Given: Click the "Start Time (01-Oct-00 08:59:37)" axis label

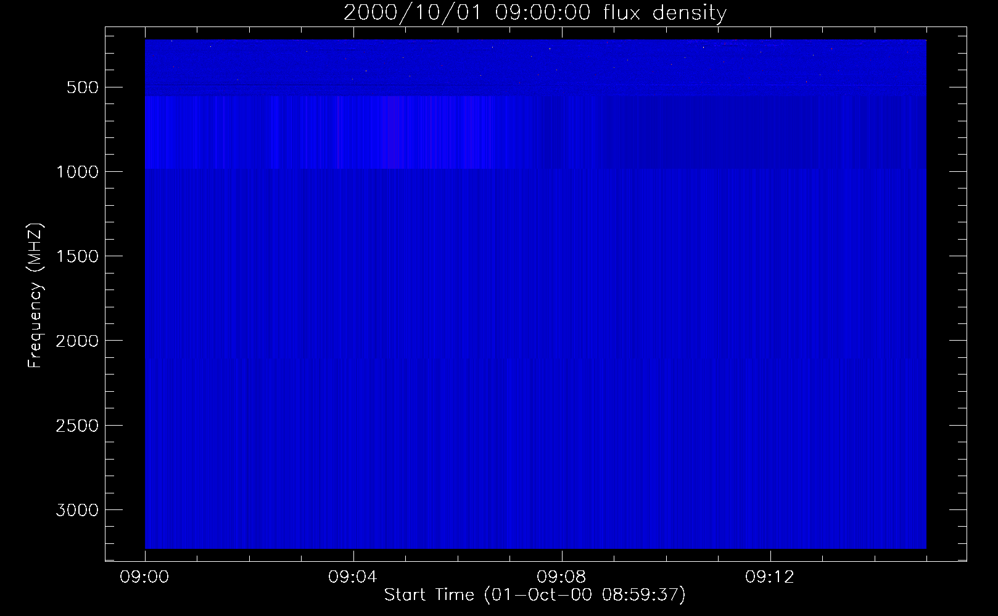Looking at the screenshot, I should [535, 594].
